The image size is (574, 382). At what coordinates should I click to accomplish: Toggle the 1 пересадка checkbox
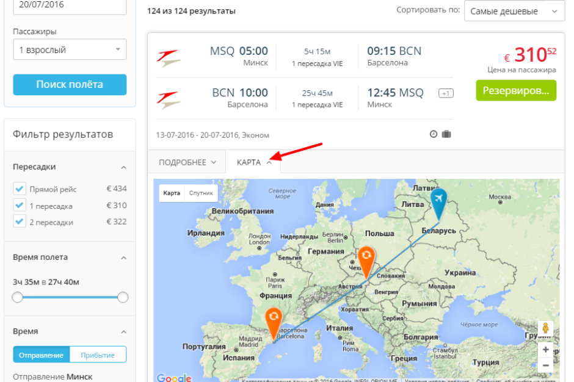click(20, 206)
